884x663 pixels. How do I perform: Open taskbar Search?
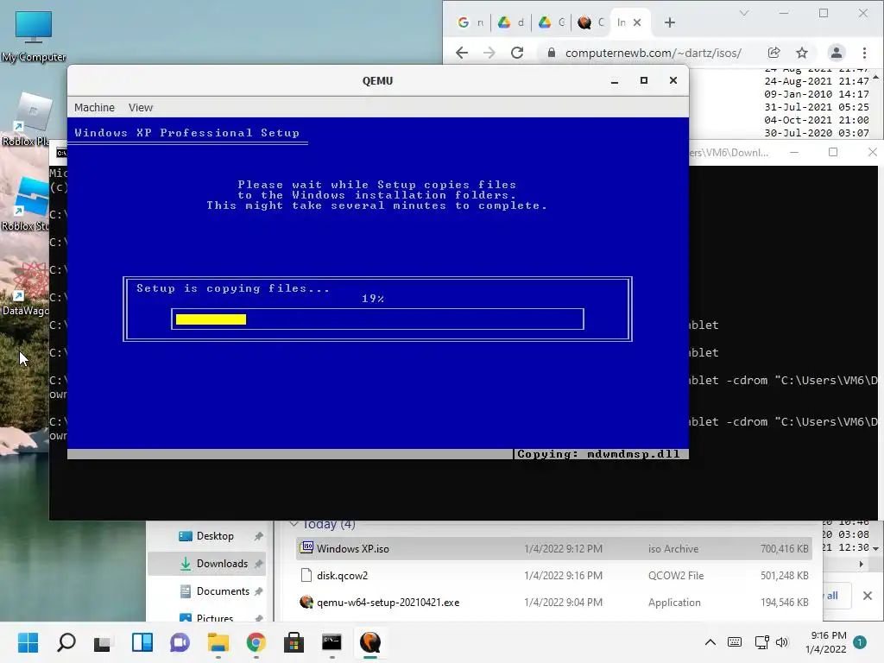[66, 642]
